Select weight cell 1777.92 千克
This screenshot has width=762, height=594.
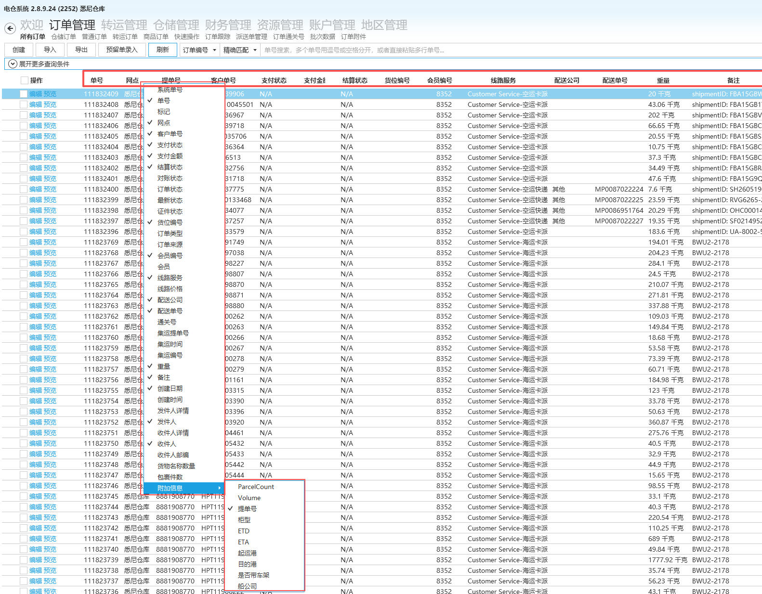click(x=668, y=560)
